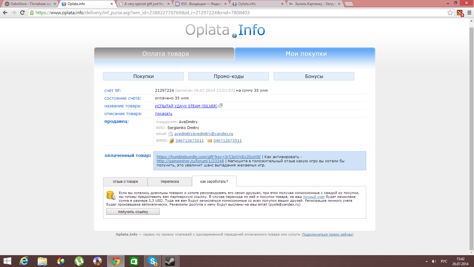
Task: Bookmark this page with the star icon
Action: pos(450,12)
